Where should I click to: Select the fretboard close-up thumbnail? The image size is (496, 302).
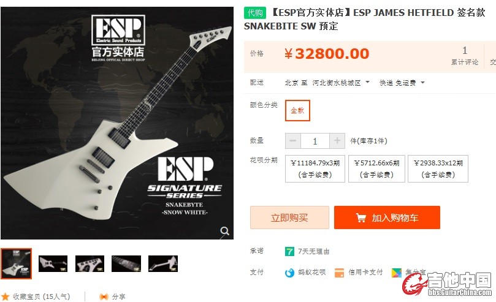(x=126, y=264)
